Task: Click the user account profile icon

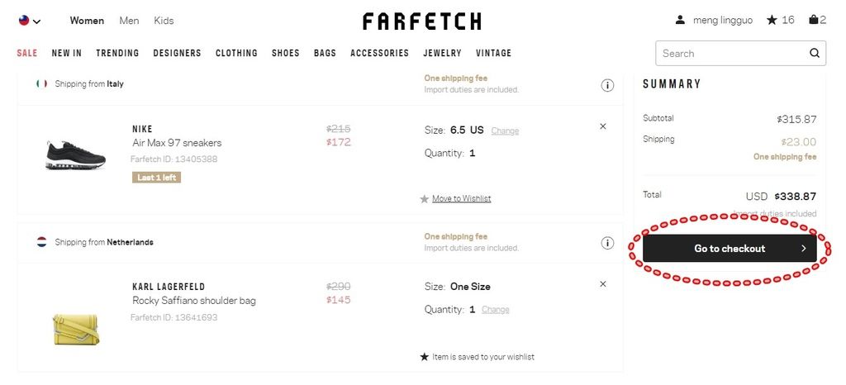Action: (680, 20)
